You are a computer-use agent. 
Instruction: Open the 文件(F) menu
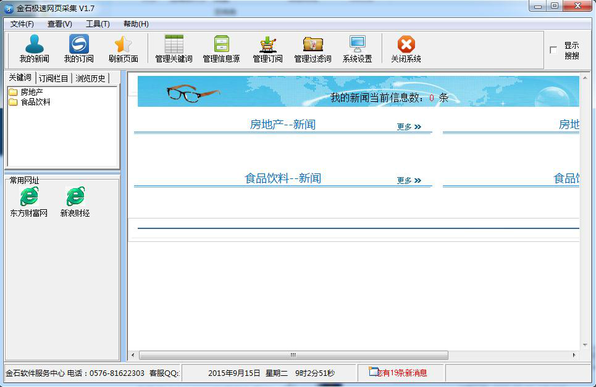tap(22, 24)
